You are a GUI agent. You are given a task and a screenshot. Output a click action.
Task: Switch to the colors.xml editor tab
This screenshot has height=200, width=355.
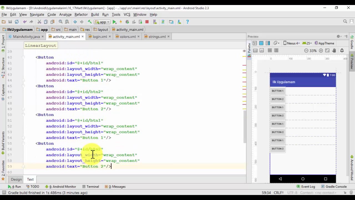coord(128,37)
